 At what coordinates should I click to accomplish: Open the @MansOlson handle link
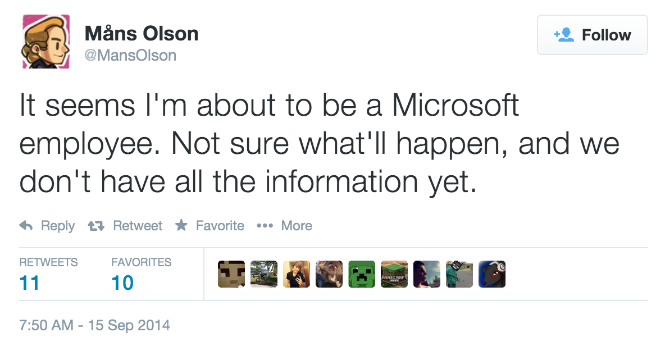pos(130,56)
